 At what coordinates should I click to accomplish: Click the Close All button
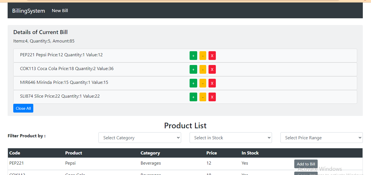[x=23, y=108]
